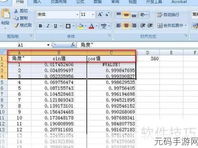
Task: Select column B header
Action: point(59,53)
